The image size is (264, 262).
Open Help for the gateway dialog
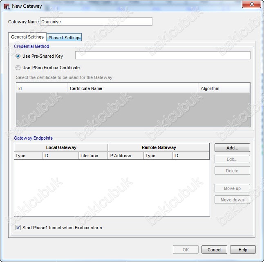coord(243,250)
